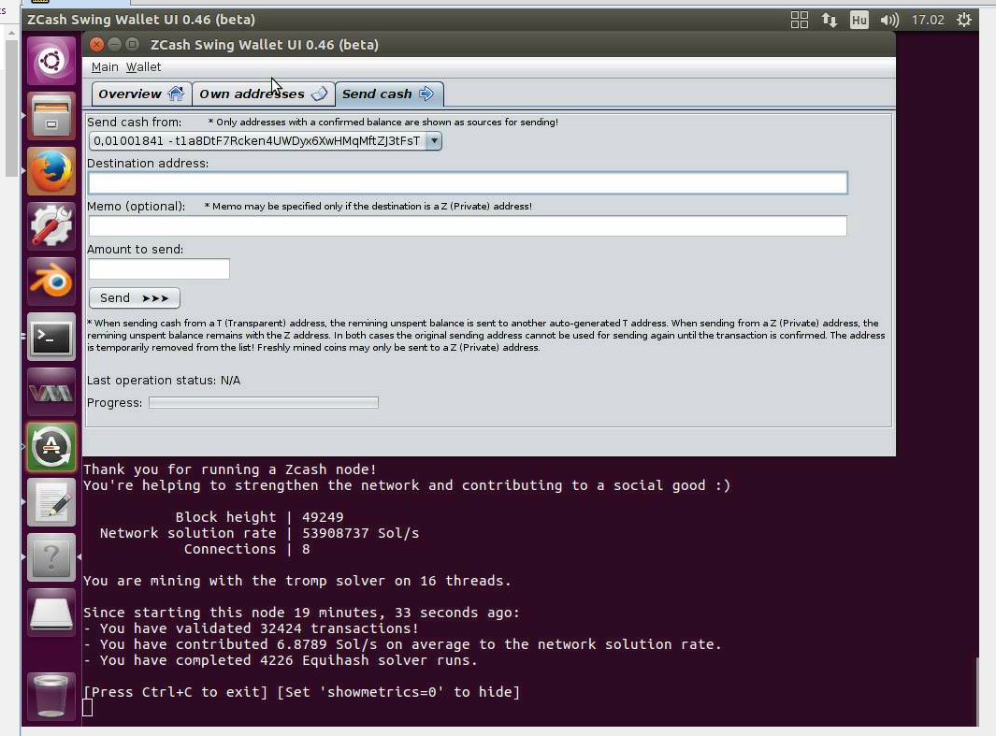Open the Trash in the dock
Screen dimensions: 996x736
click(x=51, y=696)
